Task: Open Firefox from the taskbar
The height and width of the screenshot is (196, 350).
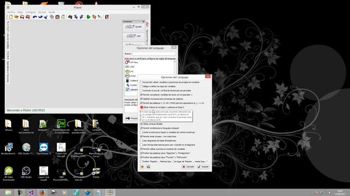Action: pyautogui.click(x=42, y=192)
